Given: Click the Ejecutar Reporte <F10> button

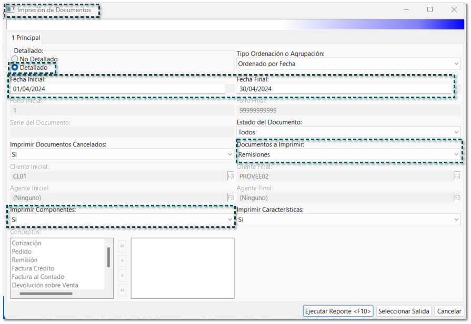Looking at the screenshot, I should tap(338, 311).
